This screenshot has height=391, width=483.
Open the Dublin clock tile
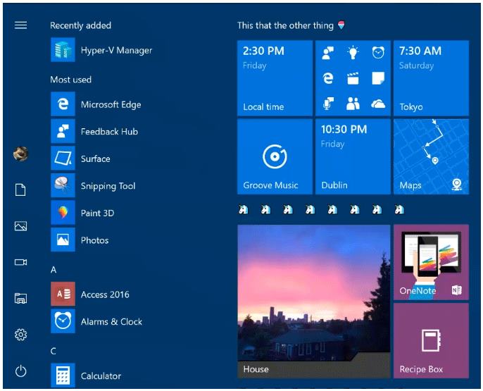(x=353, y=156)
